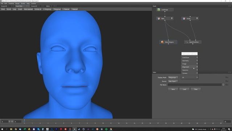232x131 pixels.
Task: Click the Clear button in Editor
Action: click(196, 89)
